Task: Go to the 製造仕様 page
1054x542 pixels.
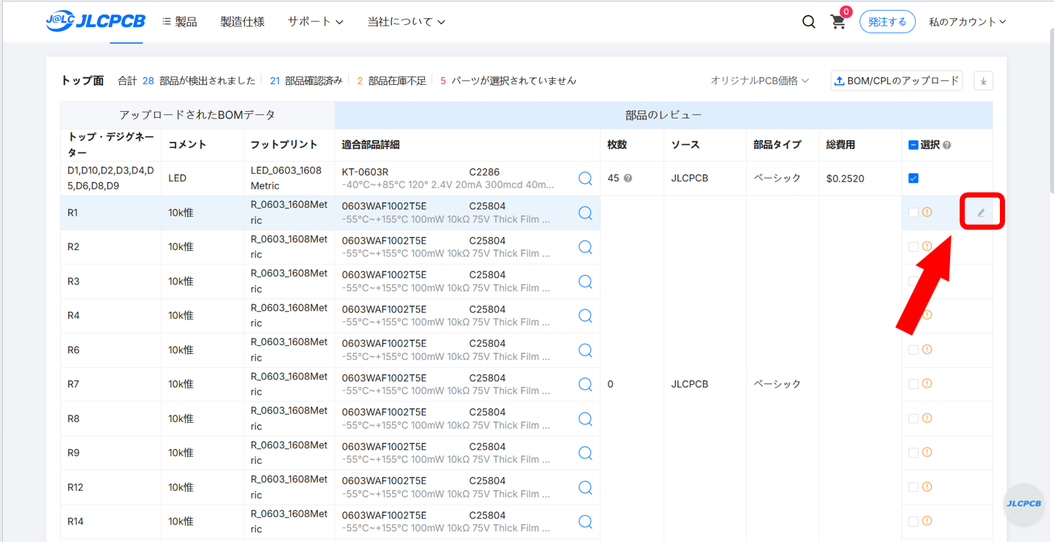Action: click(x=242, y=22)
